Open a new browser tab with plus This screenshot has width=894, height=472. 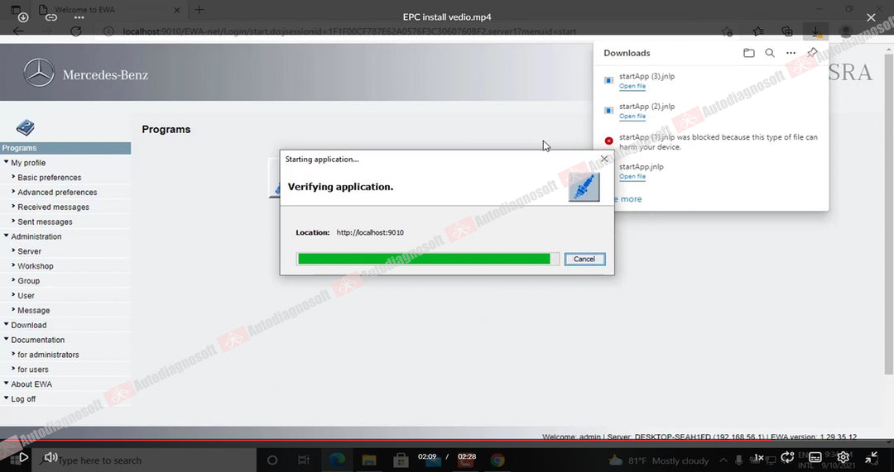tap(199, 10)
